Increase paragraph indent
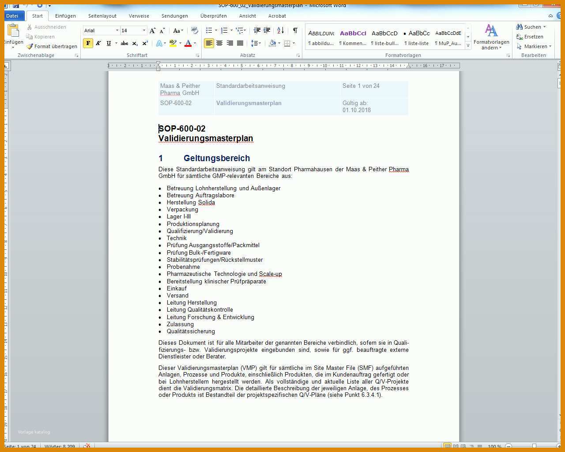 pos(267,30)
